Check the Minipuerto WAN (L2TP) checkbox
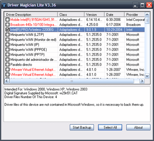The height and width of the screenshot is (141, 154). (x=8, y=34)
